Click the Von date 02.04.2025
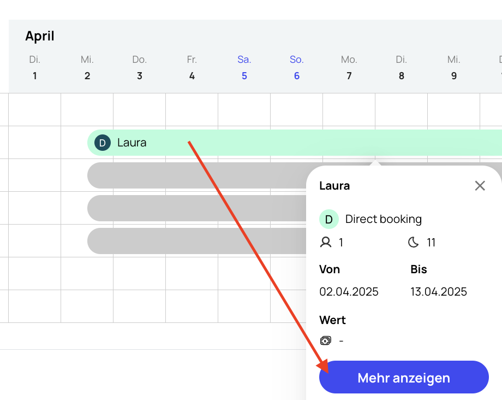This screenshot has width=502, height=400. tap(349, 291)
